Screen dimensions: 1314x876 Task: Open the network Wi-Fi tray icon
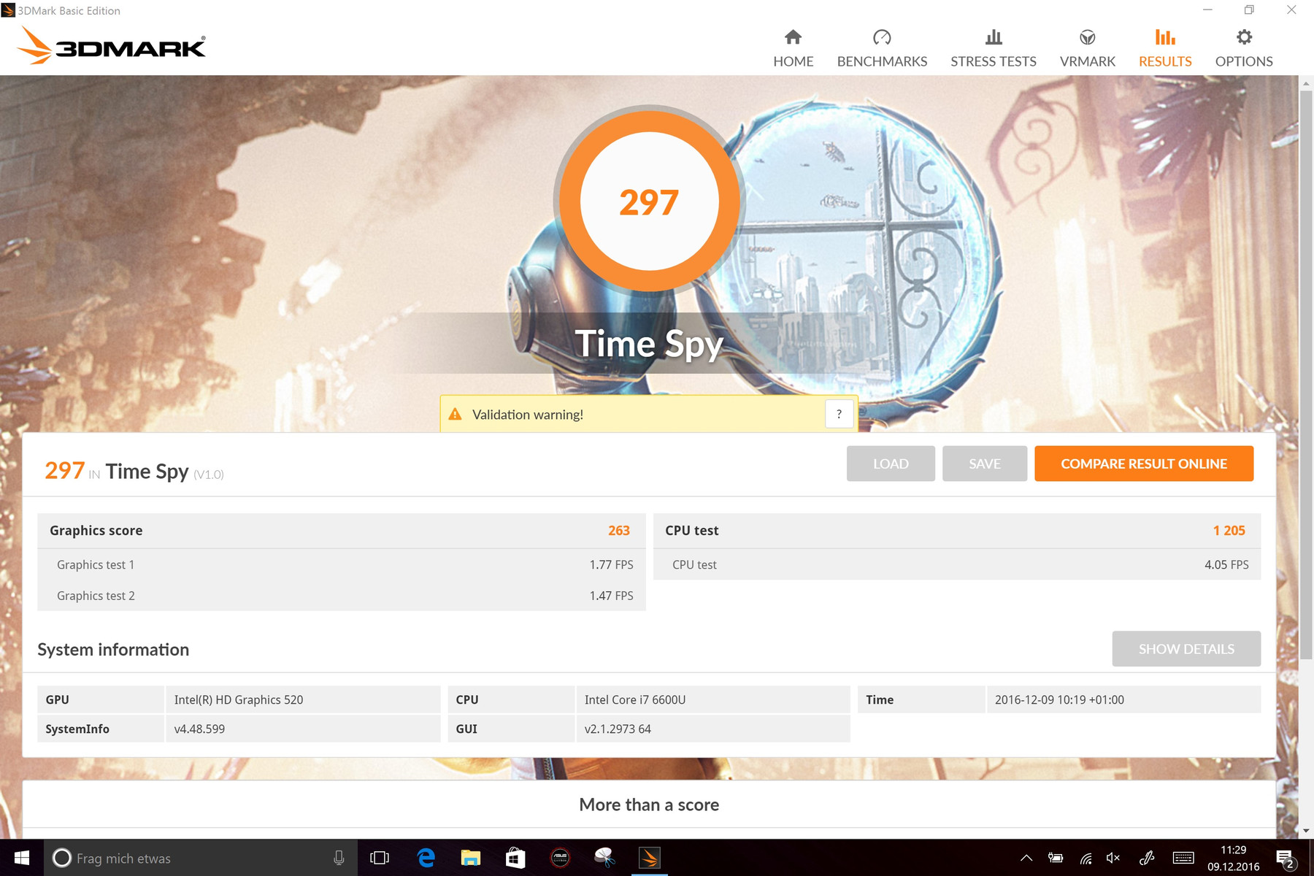coord(1086,858)
